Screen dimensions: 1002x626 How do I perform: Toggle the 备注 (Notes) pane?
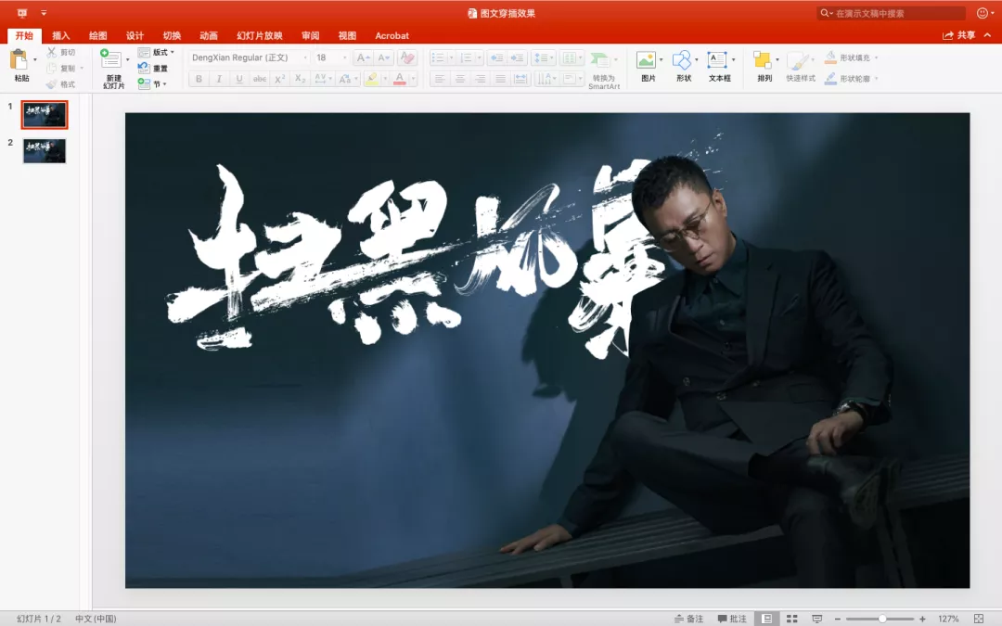tap(688, 619)
